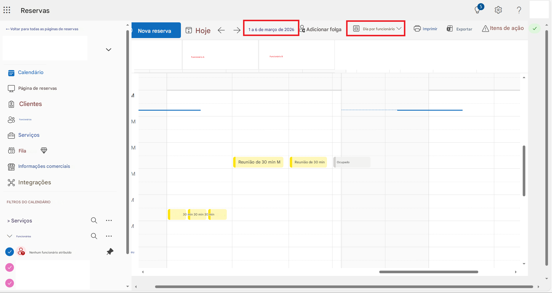
Task: Collapse the Funcionários filter section
Action: (x=10, y=236)
